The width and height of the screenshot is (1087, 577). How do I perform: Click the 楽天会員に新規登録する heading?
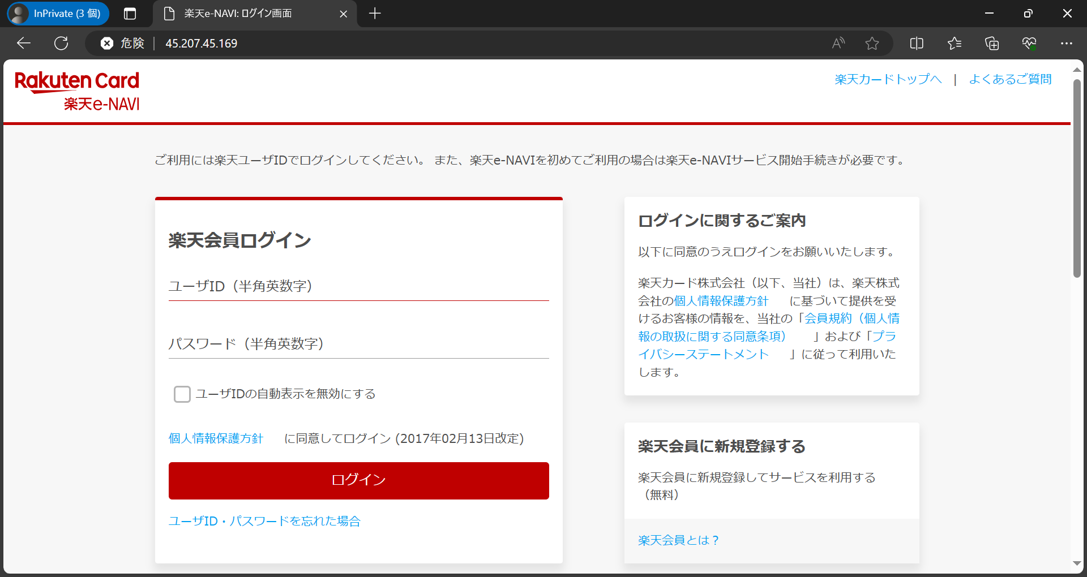pyautogui.click(x=722, y=446)
